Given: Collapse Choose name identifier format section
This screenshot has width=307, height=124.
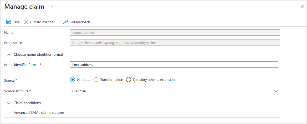Looking at the screenshot, I should pyautogui.click(x=35, y=55).
